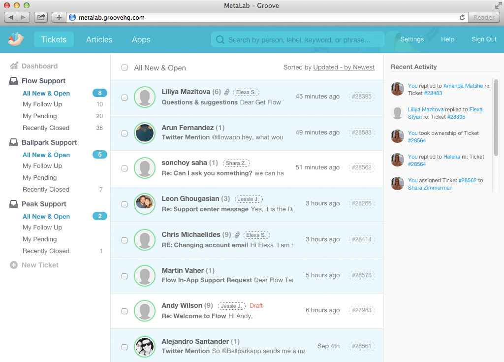Switch to the Tickets tab
Image resolution: width=504 pixels, height=362 pixels.
tap(54, 39)
